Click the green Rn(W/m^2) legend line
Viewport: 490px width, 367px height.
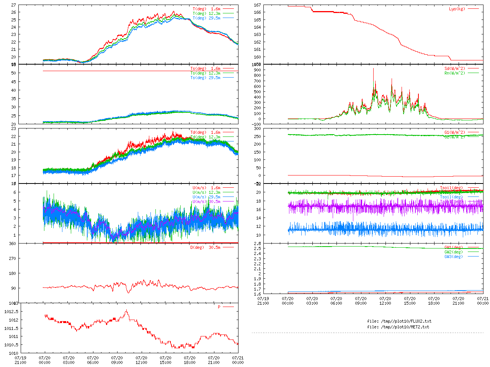click(474, 73)
